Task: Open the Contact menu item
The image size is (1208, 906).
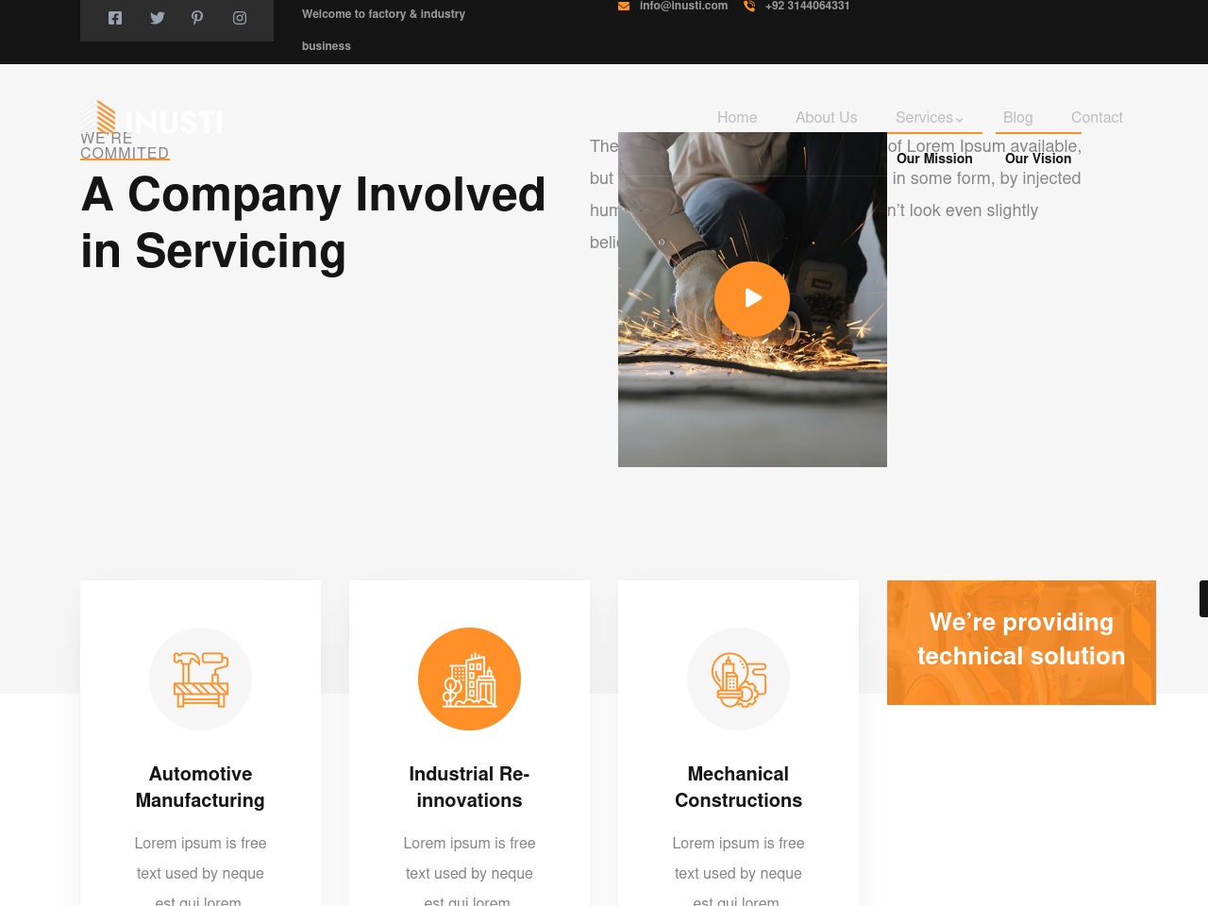Action: click(x=1097, y=118)
